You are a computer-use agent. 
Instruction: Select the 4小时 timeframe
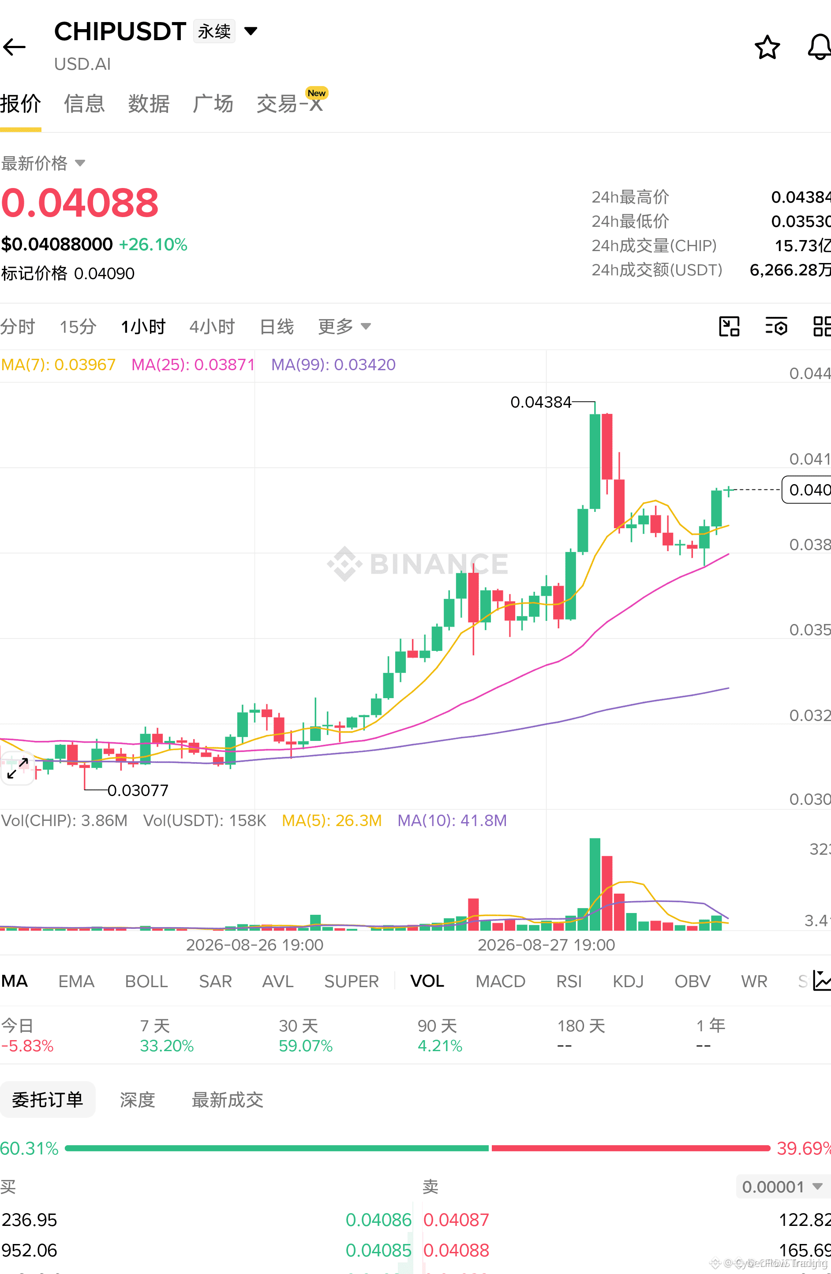[x=213, y=326]
